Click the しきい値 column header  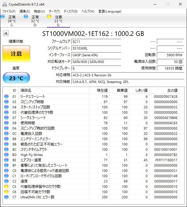[139, 91]
